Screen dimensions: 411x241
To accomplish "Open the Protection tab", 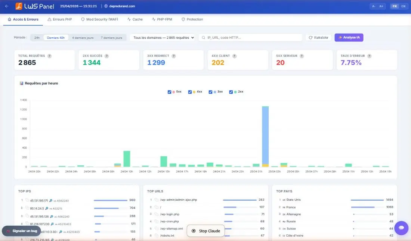I will (192, 19).
